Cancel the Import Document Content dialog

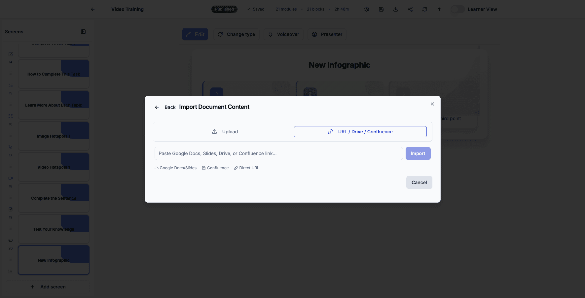419,182
